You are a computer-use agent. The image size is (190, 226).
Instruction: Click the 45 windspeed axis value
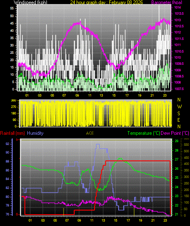tap(12, 23)
